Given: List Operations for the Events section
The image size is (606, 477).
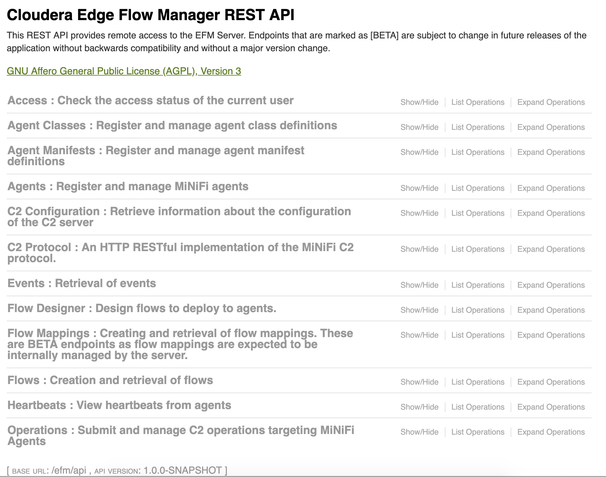Looking at the screenshot, I should pyautogui.click(x=478, y=285).
